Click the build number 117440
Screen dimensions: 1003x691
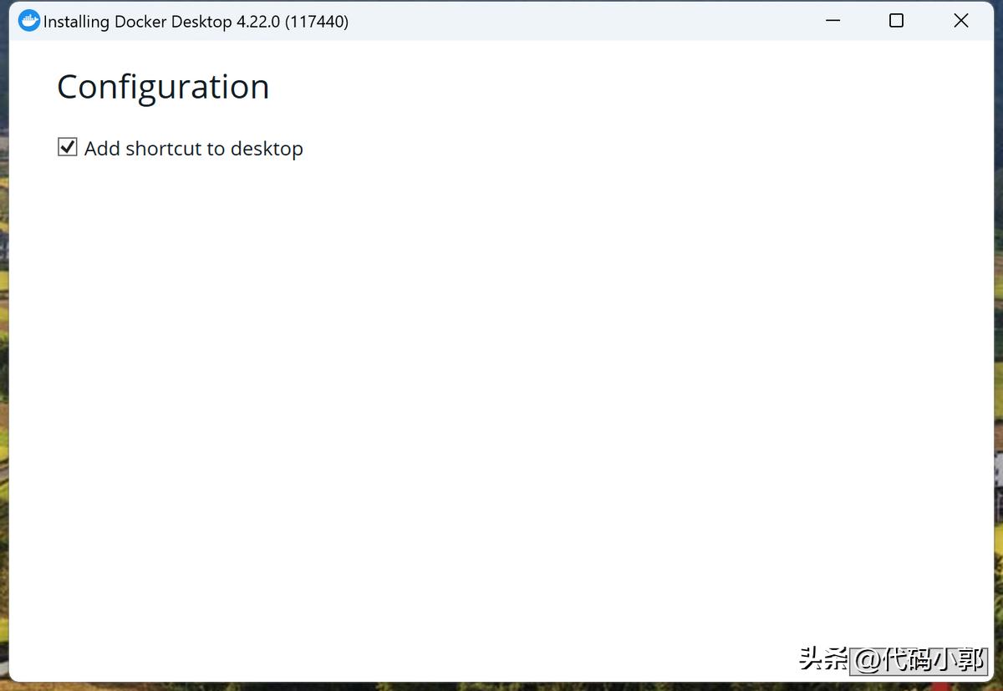coord(316,21)
